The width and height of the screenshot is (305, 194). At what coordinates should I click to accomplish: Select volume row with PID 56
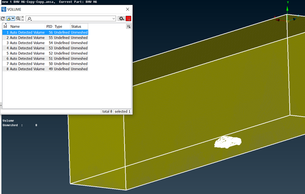(x=45, y=32)
